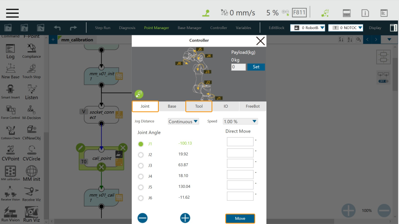The height and width of the screenshot is (224, 399).
Task: Switch to the Base tab
Action: [x=172, y=106]
